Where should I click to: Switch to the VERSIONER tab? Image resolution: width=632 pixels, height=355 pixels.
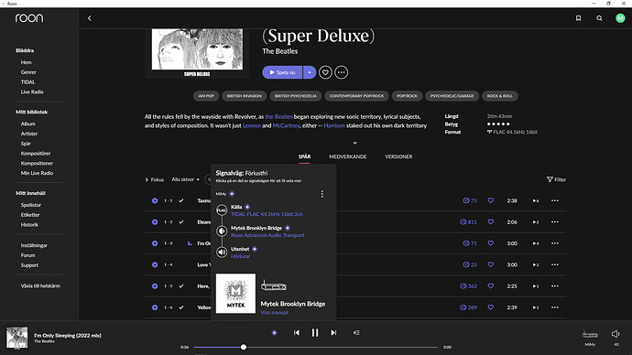(398, 156)
